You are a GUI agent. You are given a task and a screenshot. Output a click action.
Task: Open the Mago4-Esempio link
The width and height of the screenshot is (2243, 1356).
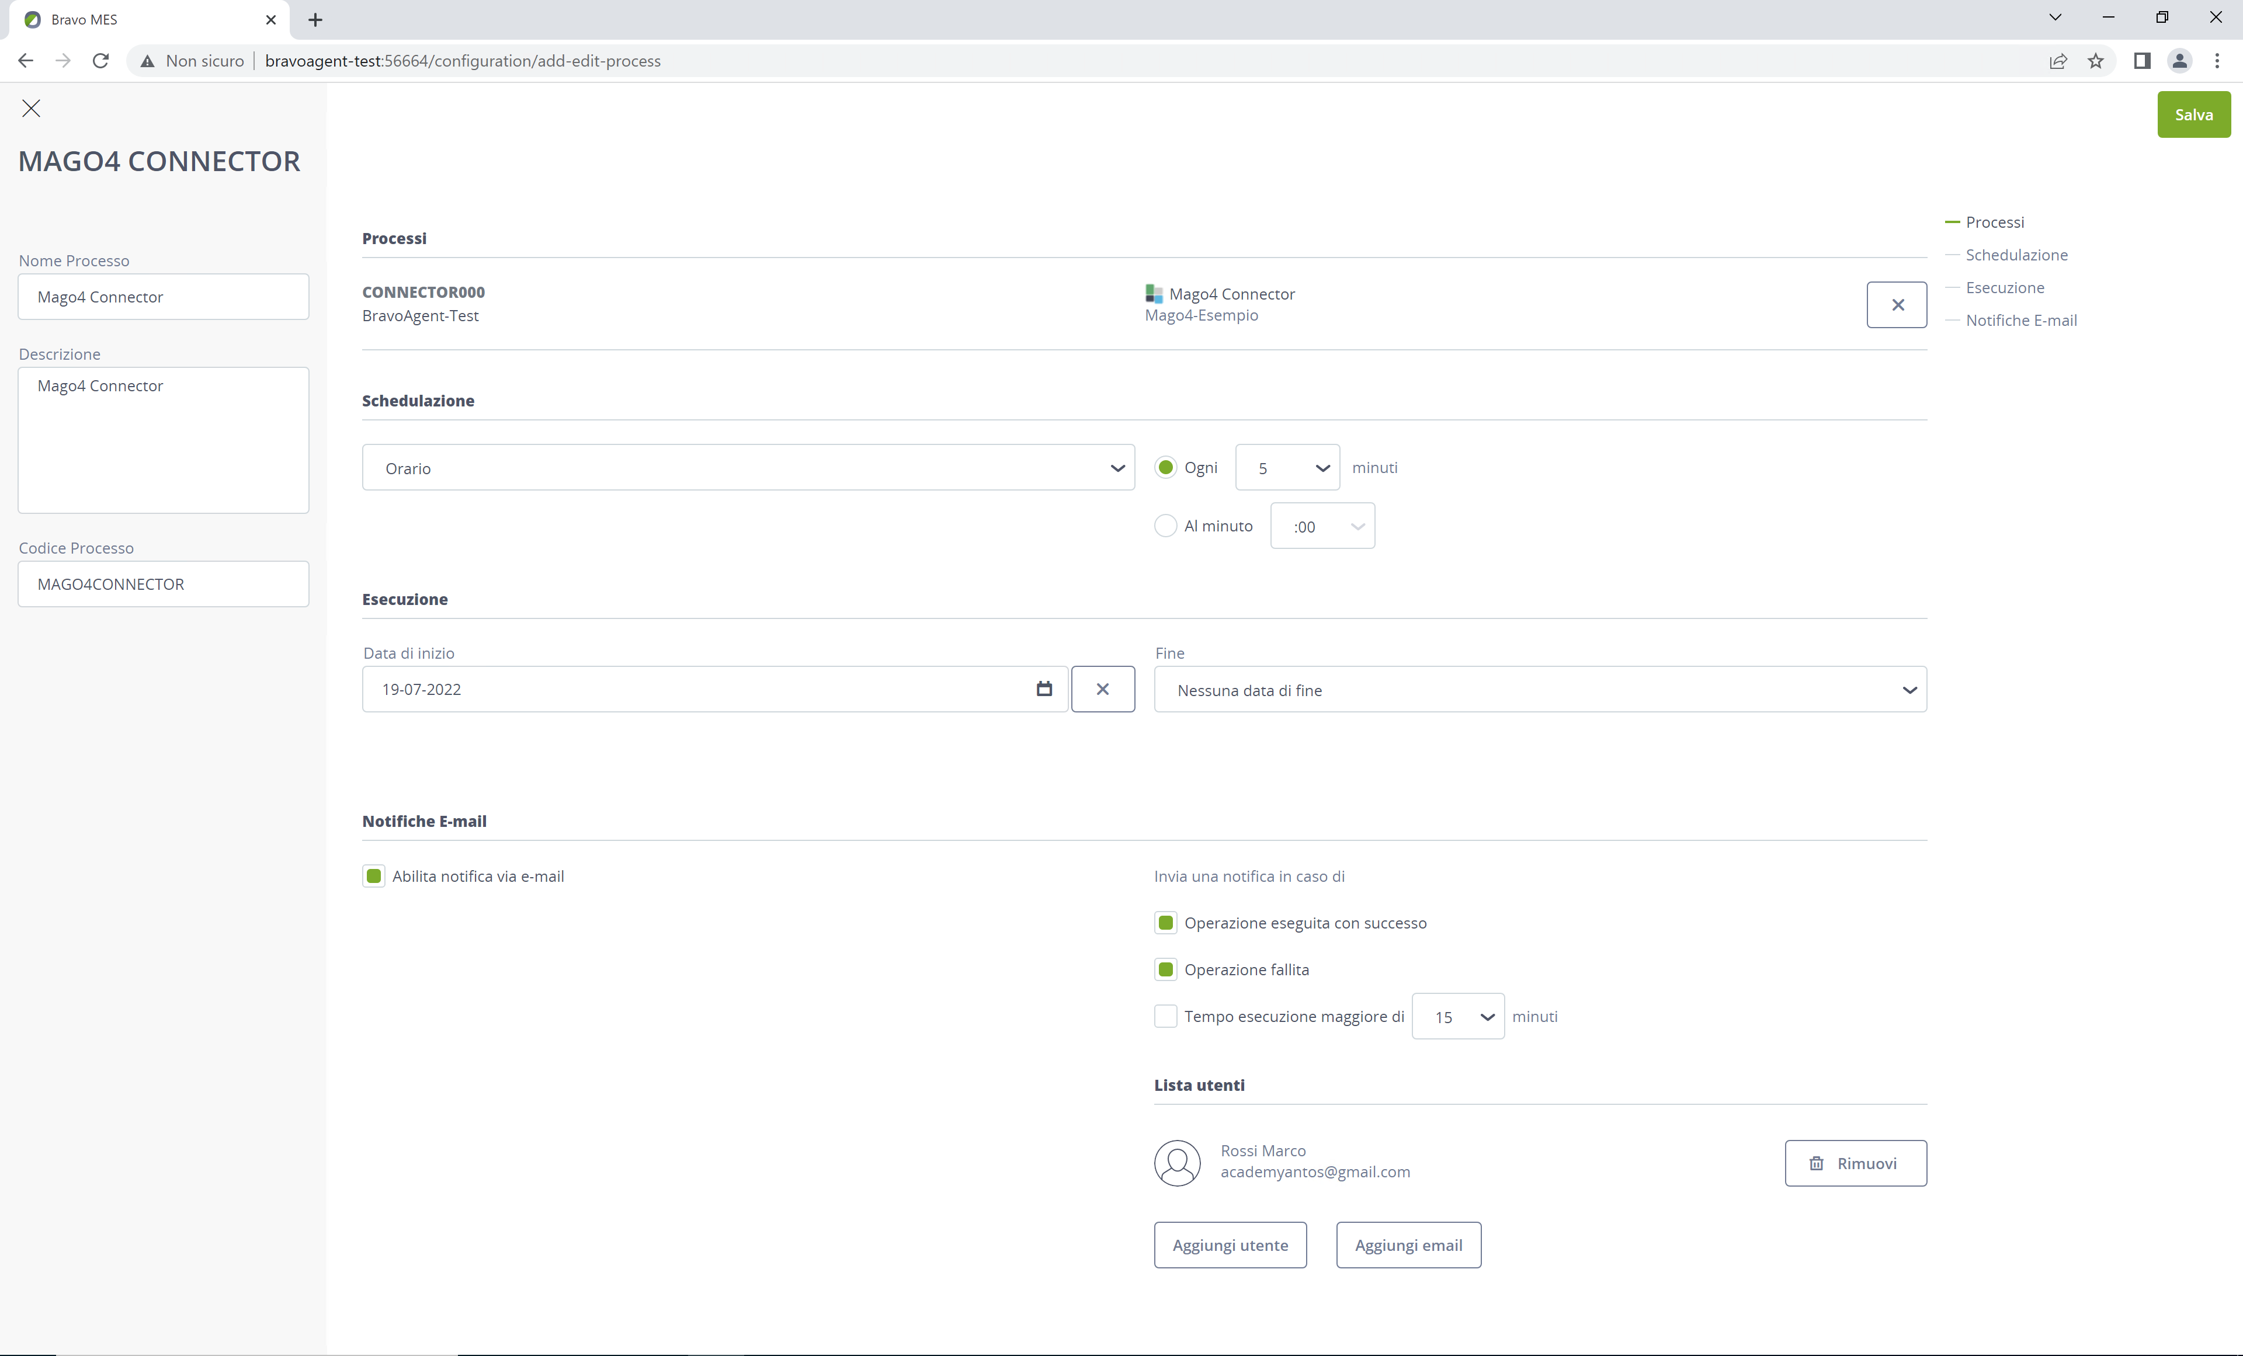coord(1202,316)
